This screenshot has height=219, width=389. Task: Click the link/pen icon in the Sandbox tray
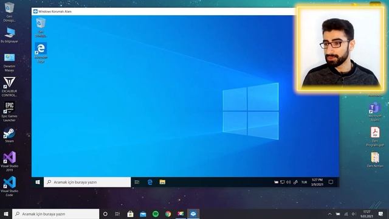tap(295, 182)
